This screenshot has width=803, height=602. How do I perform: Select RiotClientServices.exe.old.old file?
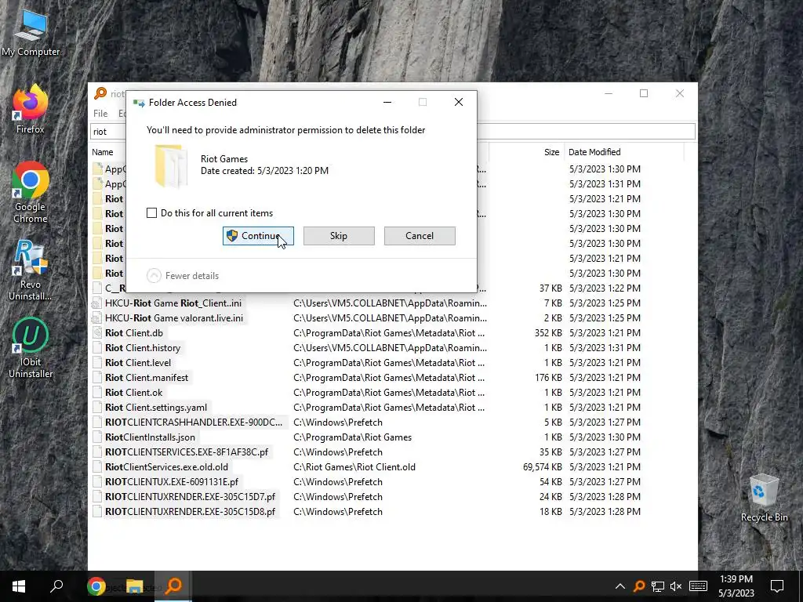tap(166, 467)
